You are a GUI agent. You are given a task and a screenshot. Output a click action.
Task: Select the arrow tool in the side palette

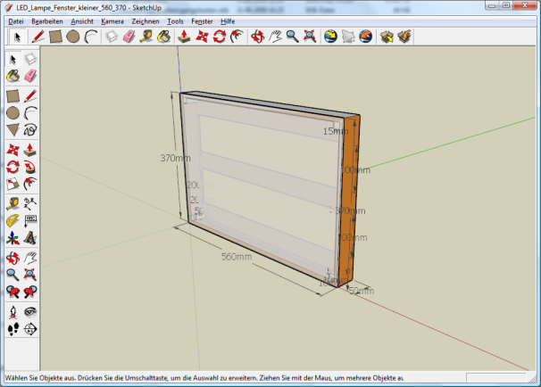coord(13,59)
